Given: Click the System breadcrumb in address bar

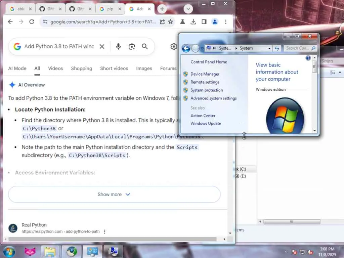Looking at the screenshot, I should pyautogui.click(x=246, y=48).
